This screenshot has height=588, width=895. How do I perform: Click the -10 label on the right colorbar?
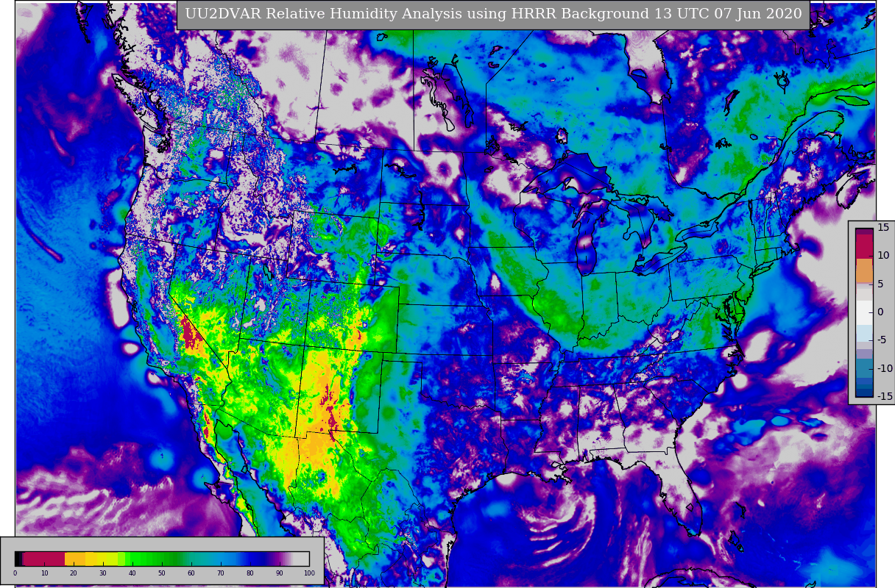[x=885, y=368]
